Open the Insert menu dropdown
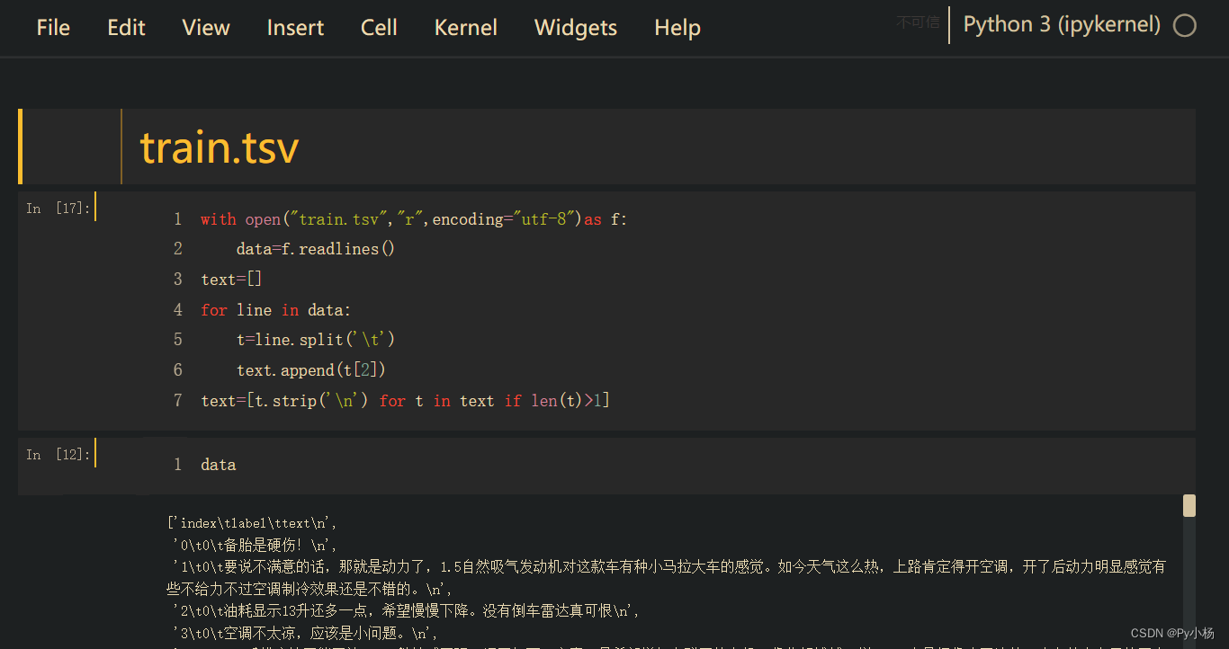Image resolution: width=1229 pixels, height=649 pixels. (x=295, y=28)
